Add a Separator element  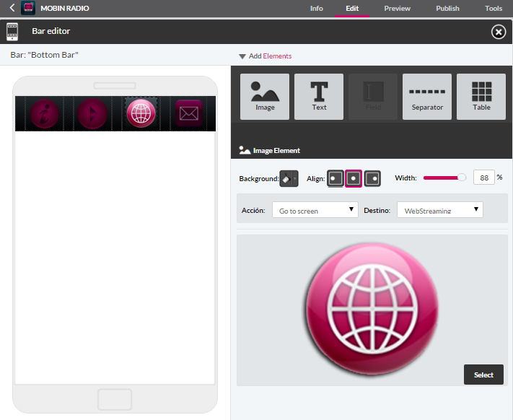[427, 97]
